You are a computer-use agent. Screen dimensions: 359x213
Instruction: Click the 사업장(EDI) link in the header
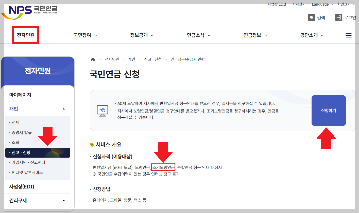click(x=277, y=4)
